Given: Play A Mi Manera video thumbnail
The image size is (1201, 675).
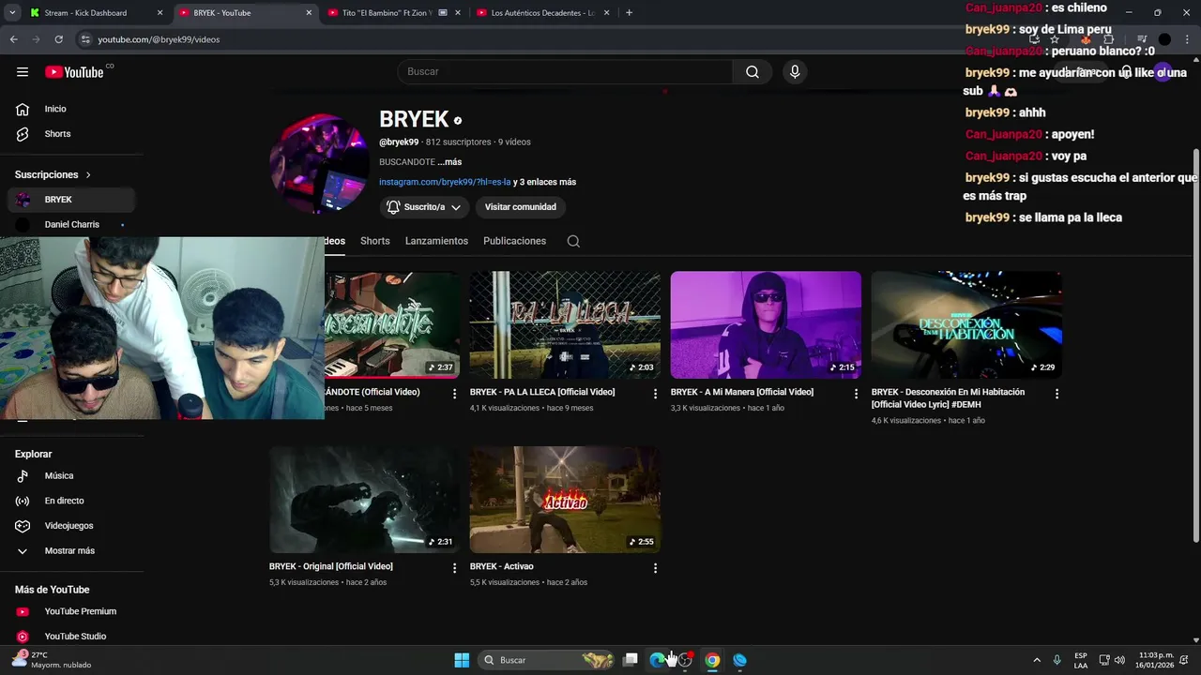Looking at the screenshot, I should coord(766,325).
